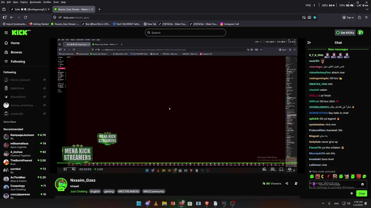Select the gaming tag
Screen dimensions: 371x208
point(109,192)
